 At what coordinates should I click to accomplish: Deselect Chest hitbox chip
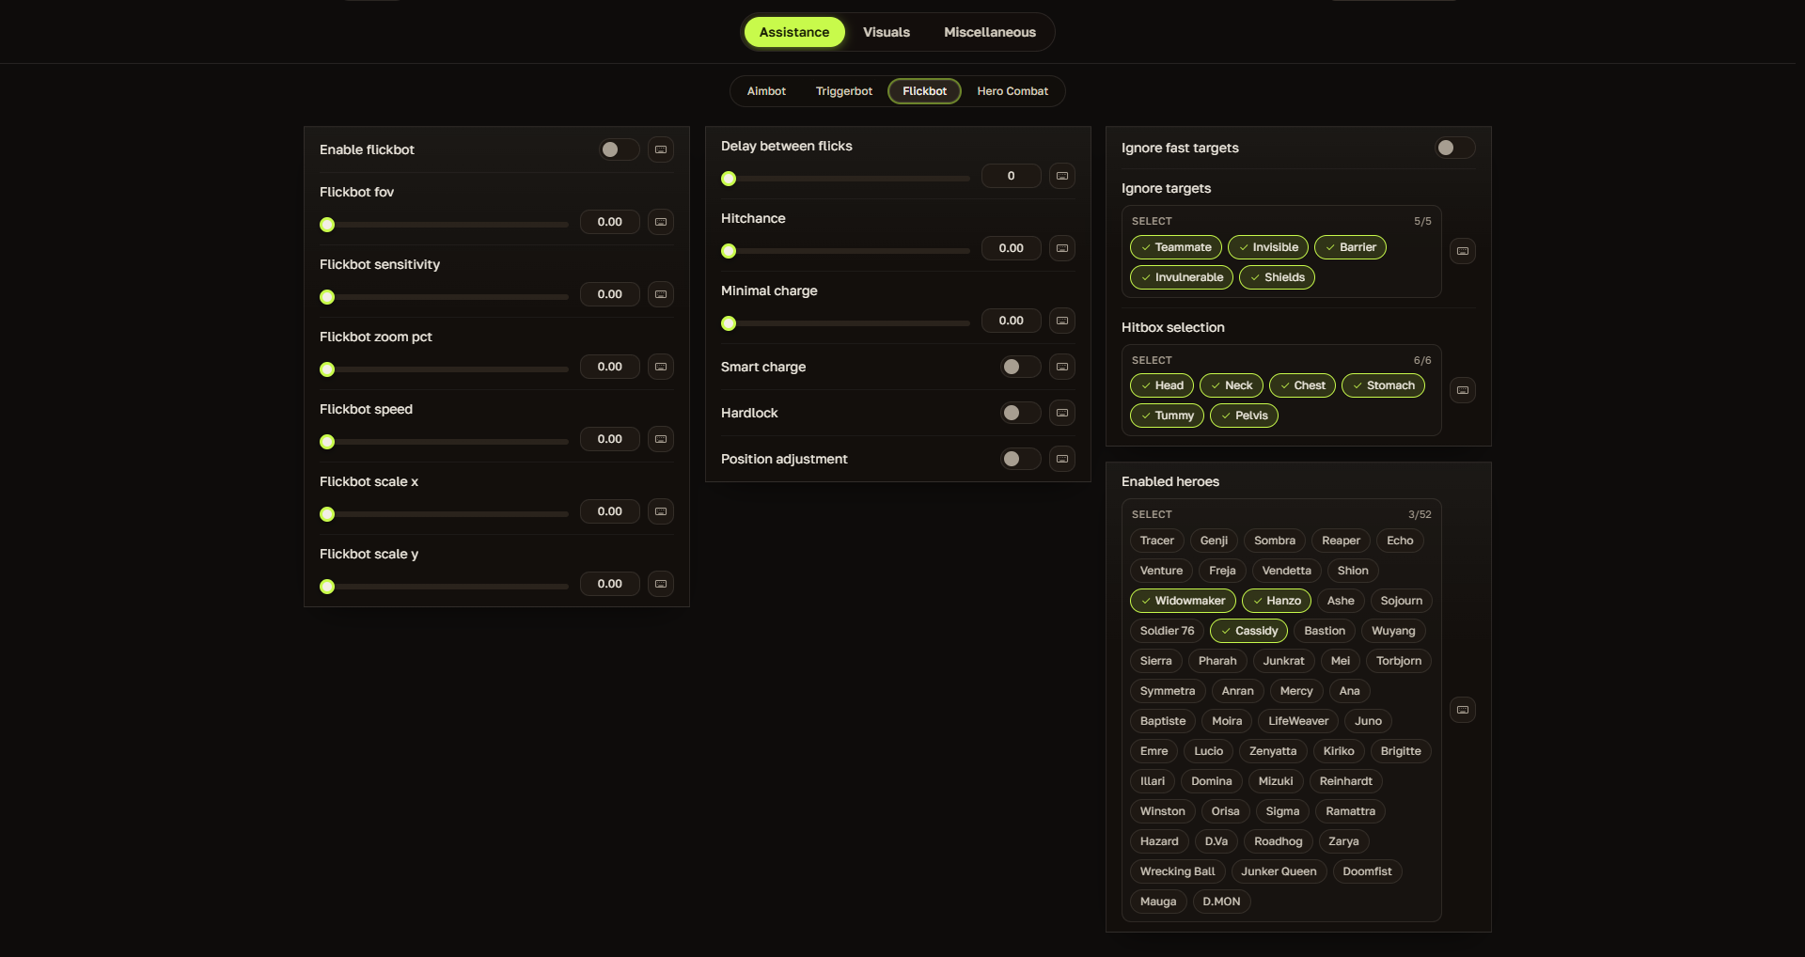(x=1303, y=385)
